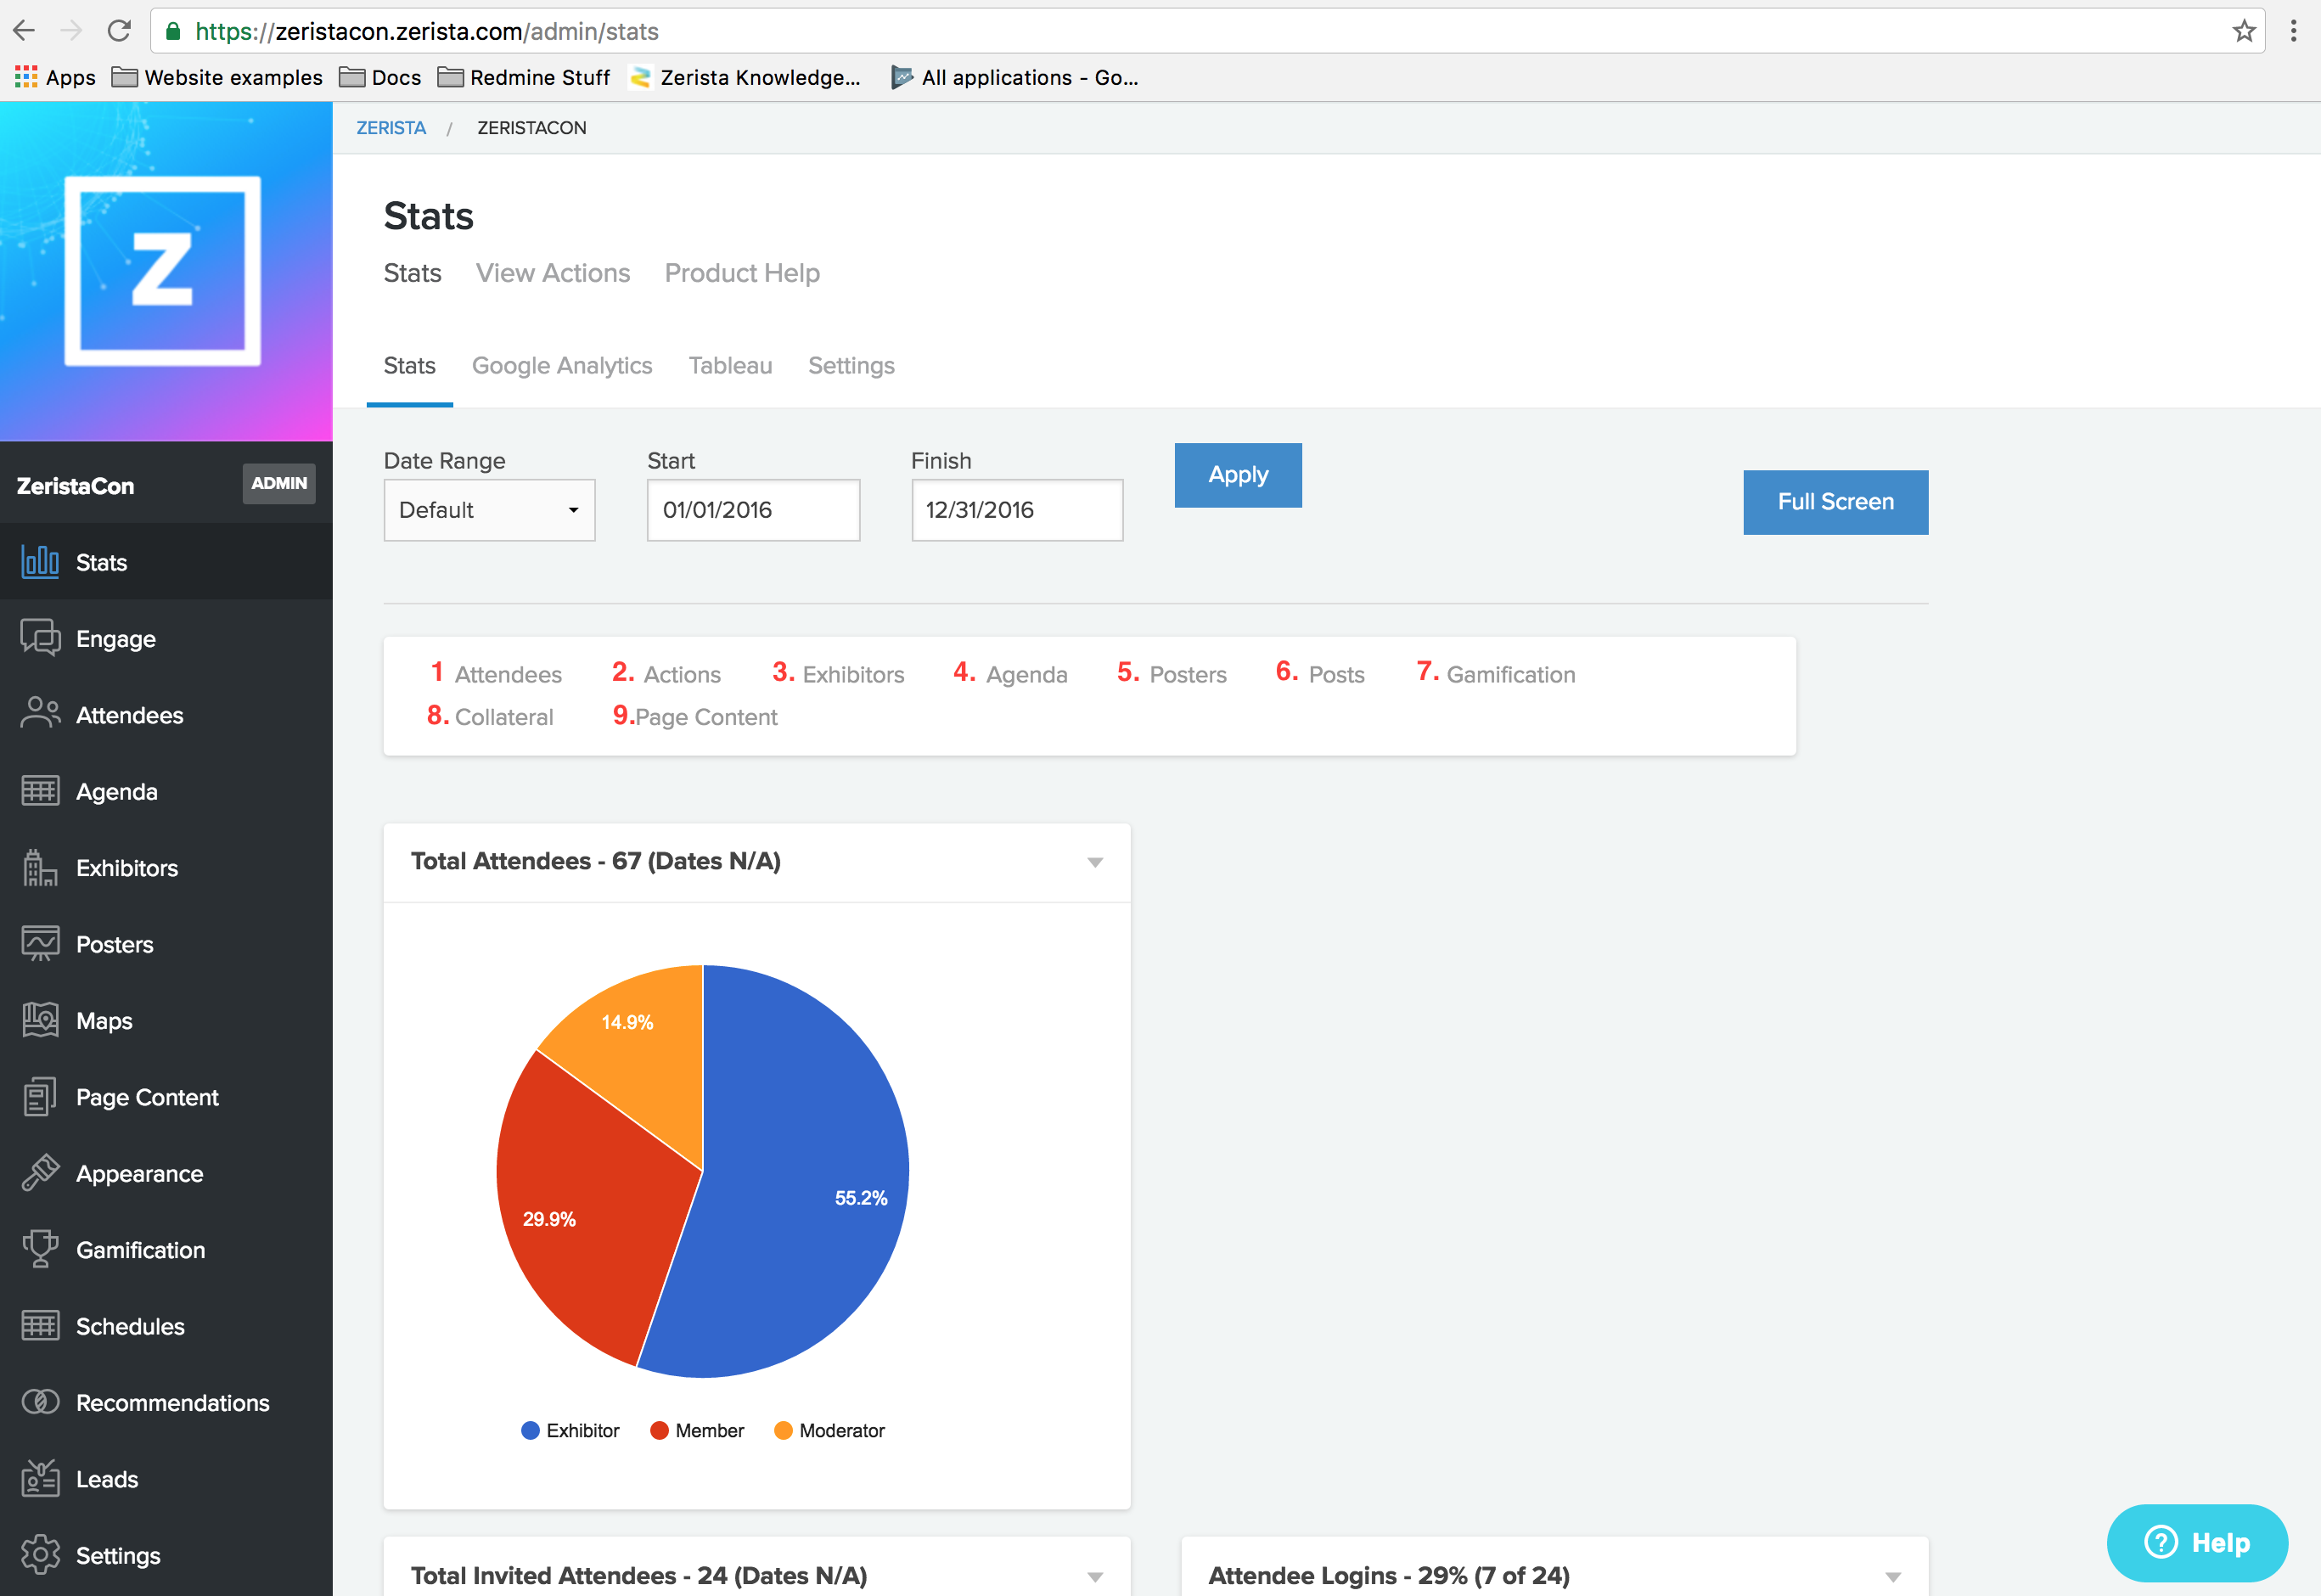Click the ZERISTA breadcrumb link

coord(391,127)
